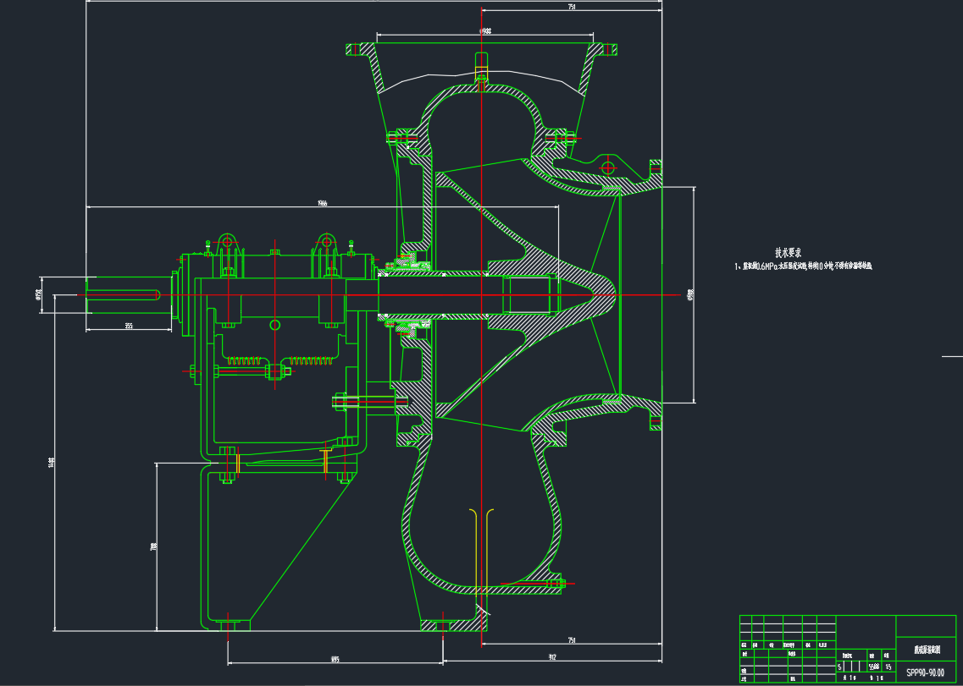Click the overall height dimension at far left
963x686 pixels.
52,462
